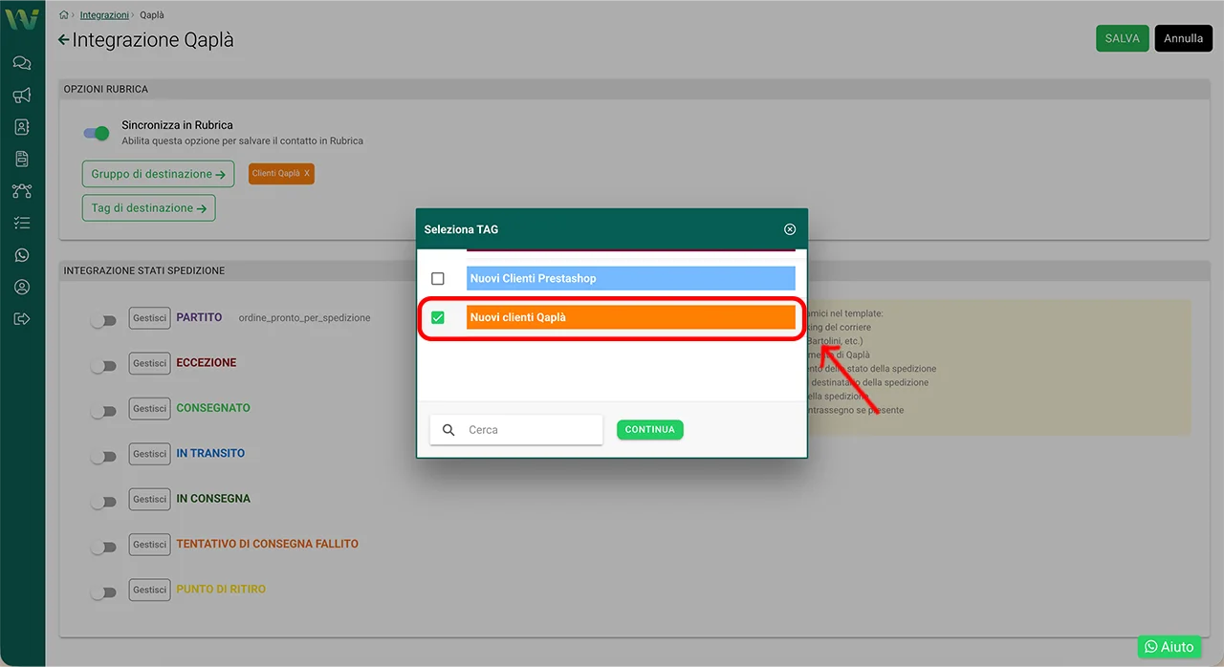Click the flow automation nodes icon
Screen dimensions: 1224x667
(22, 191)
